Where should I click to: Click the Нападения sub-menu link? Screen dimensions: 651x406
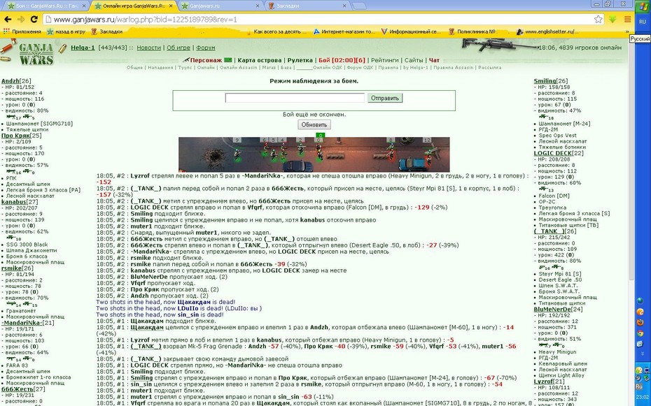tap(160, 68)
